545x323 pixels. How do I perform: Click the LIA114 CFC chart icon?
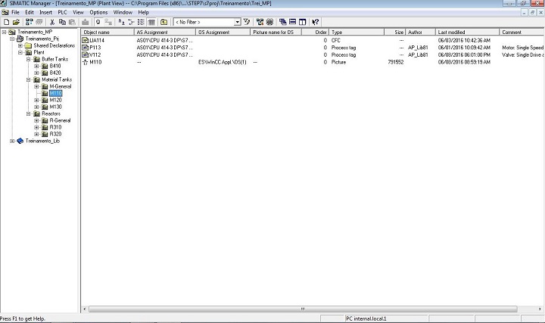coord(85,40)
